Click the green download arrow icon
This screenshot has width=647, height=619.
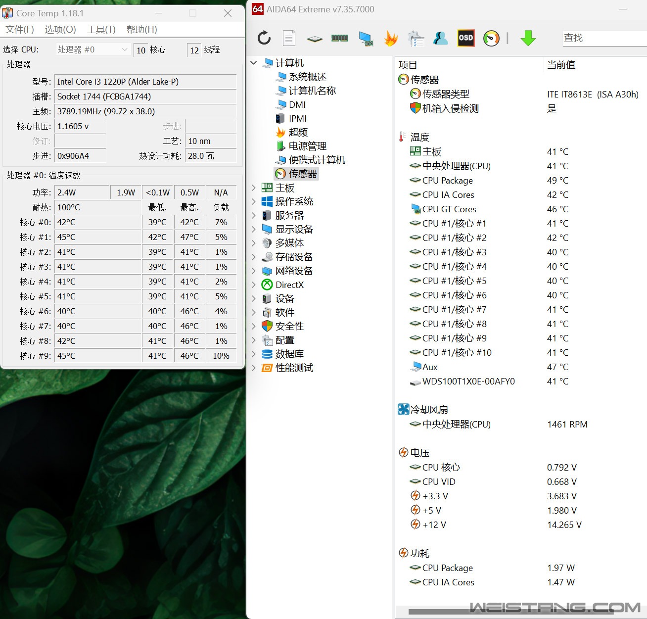click(528, 38)
